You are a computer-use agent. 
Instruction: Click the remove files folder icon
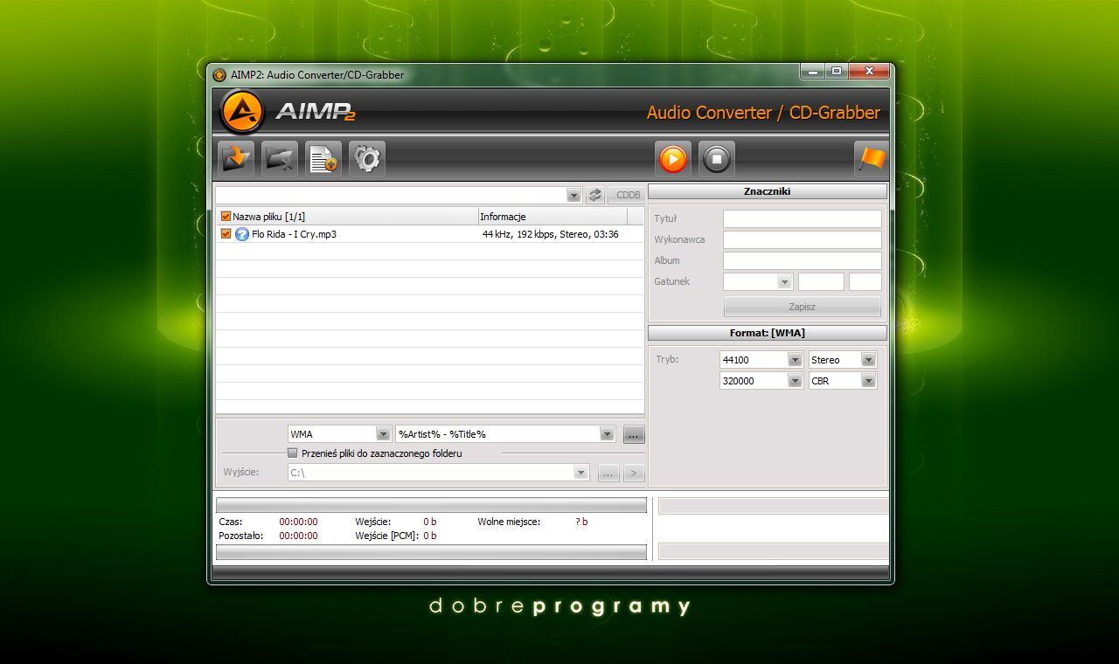[x=280, y=159]
